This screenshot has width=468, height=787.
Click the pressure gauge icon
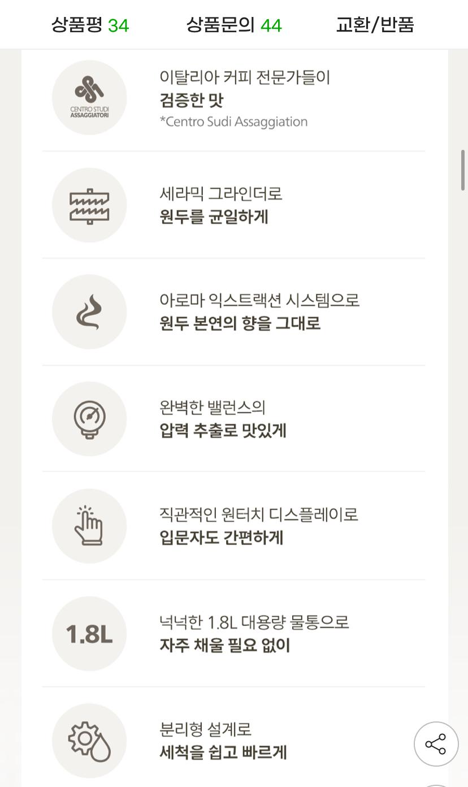pos(89,419)
